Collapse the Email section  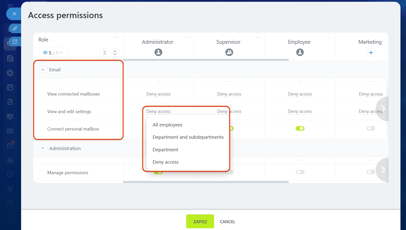tap(43, 70)
